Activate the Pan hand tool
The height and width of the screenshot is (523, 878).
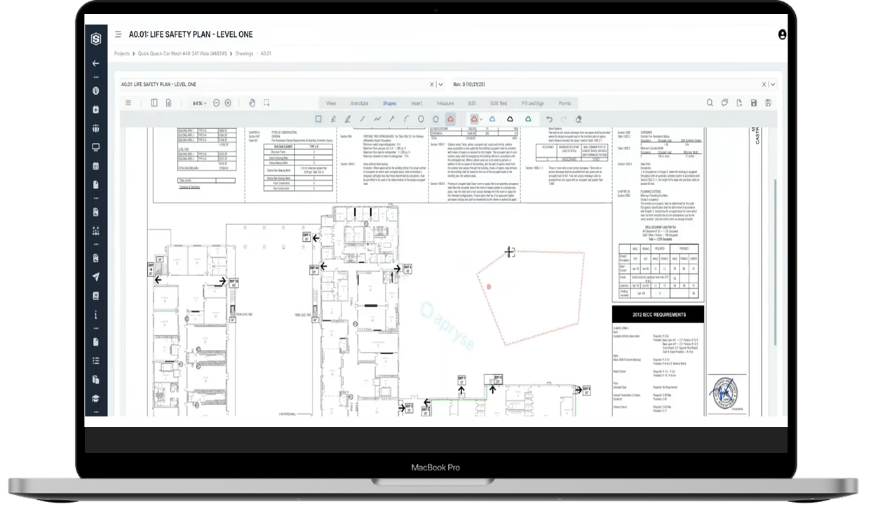(x=252, y=103)
